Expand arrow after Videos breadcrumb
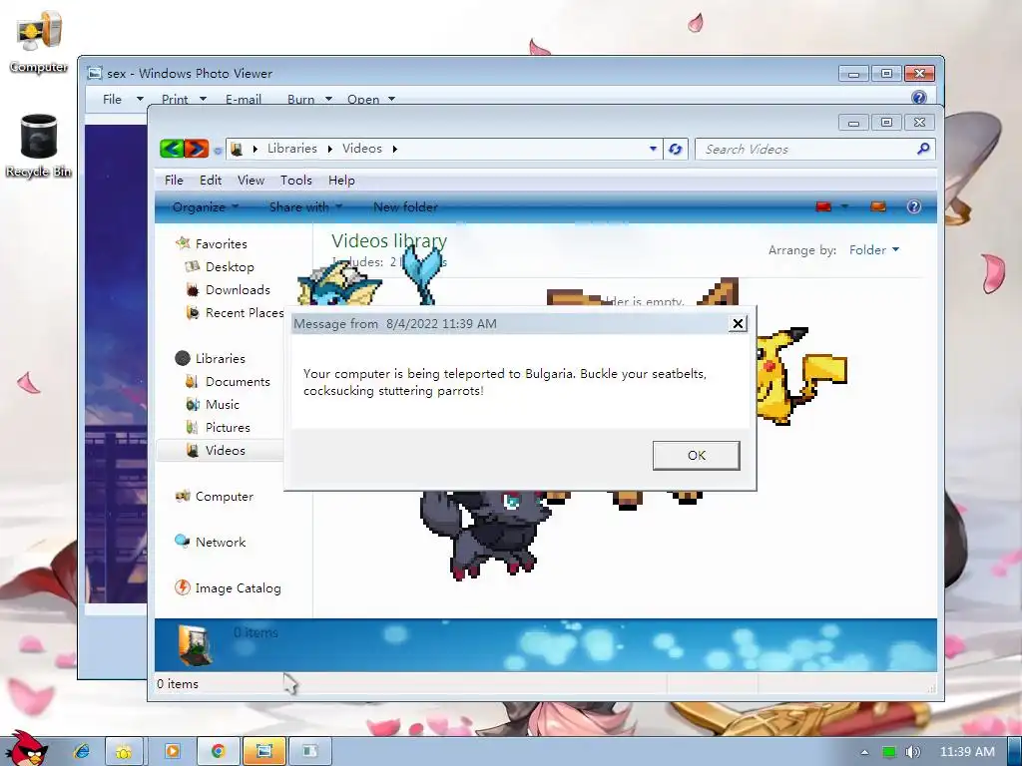1022x766 pixels. pyautogui.click(x=395, y=150)
